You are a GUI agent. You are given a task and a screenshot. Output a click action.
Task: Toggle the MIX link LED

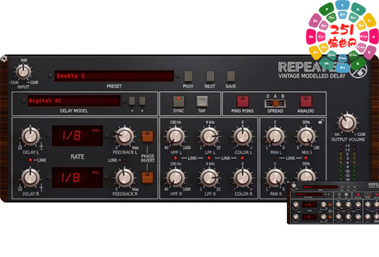point(306,158)
